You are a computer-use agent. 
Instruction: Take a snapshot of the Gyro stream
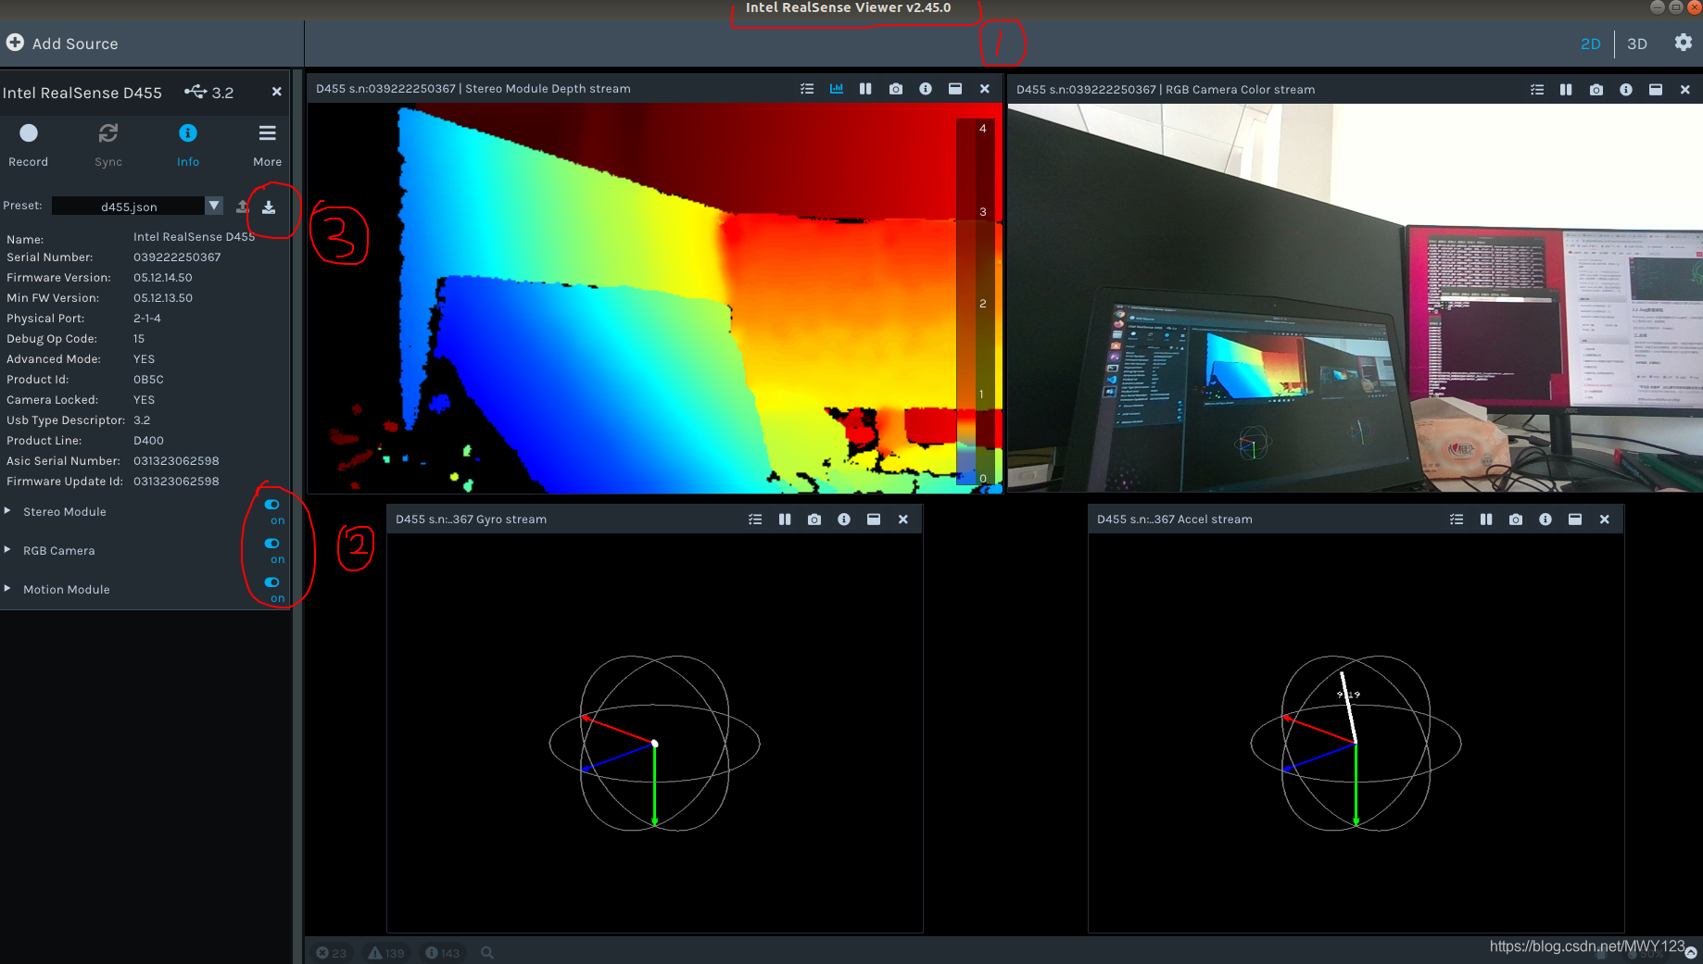(x=814, y=520)
